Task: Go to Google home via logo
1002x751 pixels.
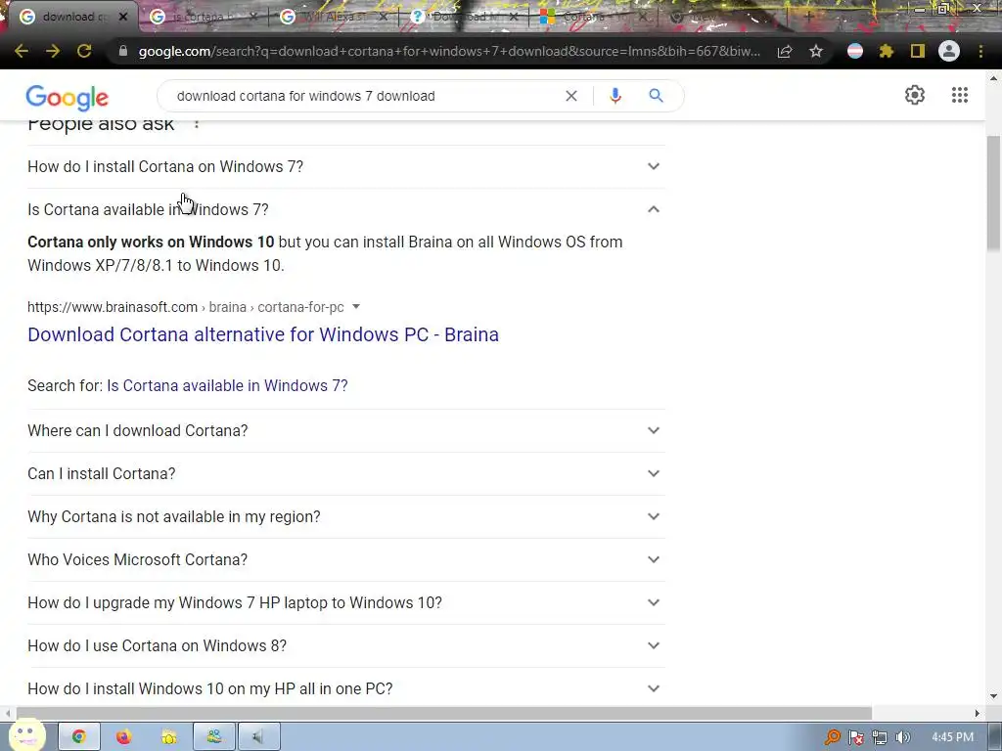Action: pyautogui.click(x=68, y=97)
